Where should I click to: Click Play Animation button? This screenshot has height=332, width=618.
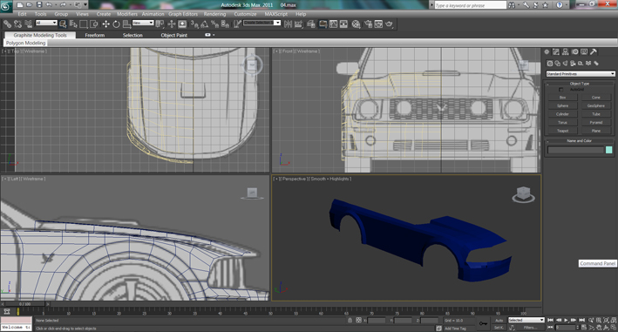[567, 320]
